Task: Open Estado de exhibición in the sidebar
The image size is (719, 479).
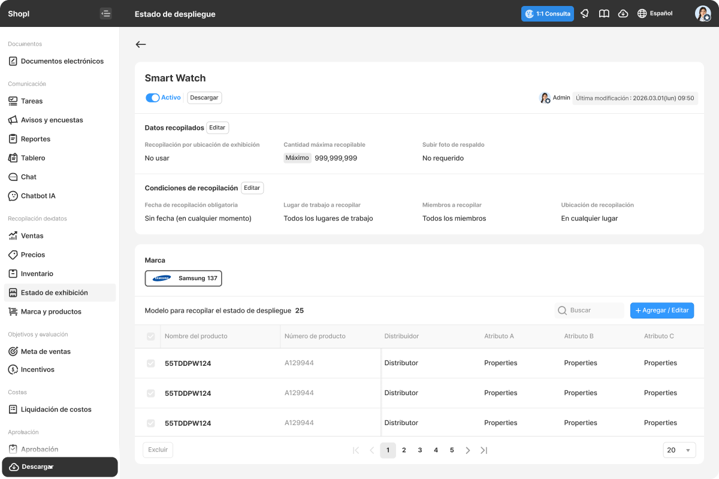Action: [x=60, y=293]
